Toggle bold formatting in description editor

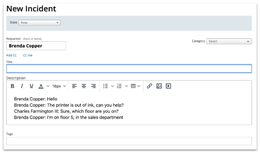pyautogui.click(x=12, y=86)
